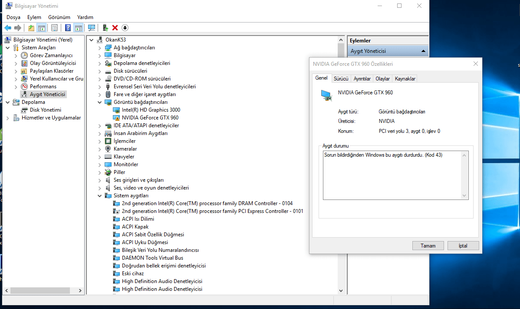Screen dimensions: 520x309
Task: Switch to the Kaynaklar tab
Action: point(405,79)
